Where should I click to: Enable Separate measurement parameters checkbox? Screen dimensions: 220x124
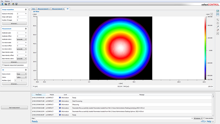3,65
